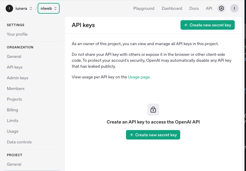Select Data controls in the sidebar

point(19,142)
